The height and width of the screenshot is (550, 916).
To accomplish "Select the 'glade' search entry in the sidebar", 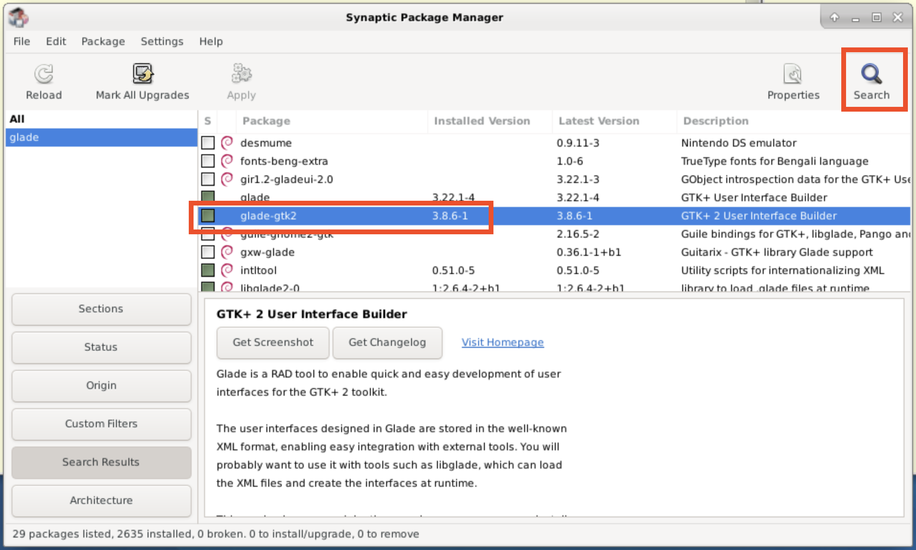I will (x=101, y=137).
